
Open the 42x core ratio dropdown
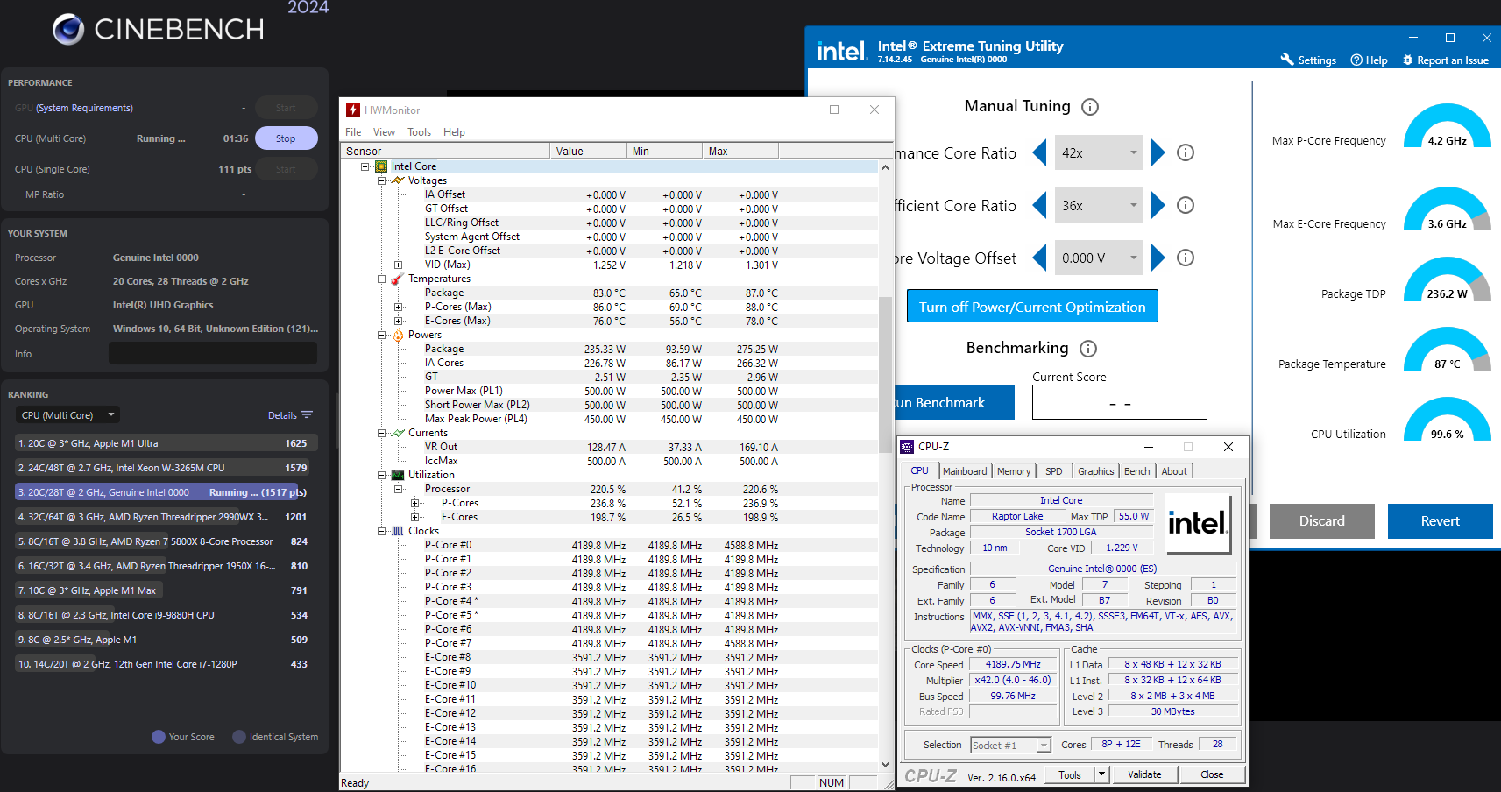(x=1099, y=152)
